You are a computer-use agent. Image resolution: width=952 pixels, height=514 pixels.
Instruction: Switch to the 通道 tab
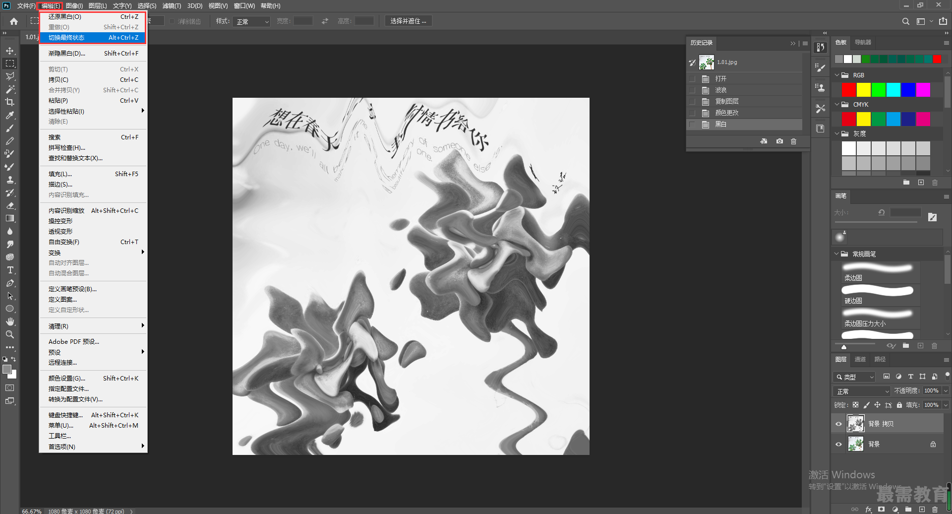tap(860, 359)
